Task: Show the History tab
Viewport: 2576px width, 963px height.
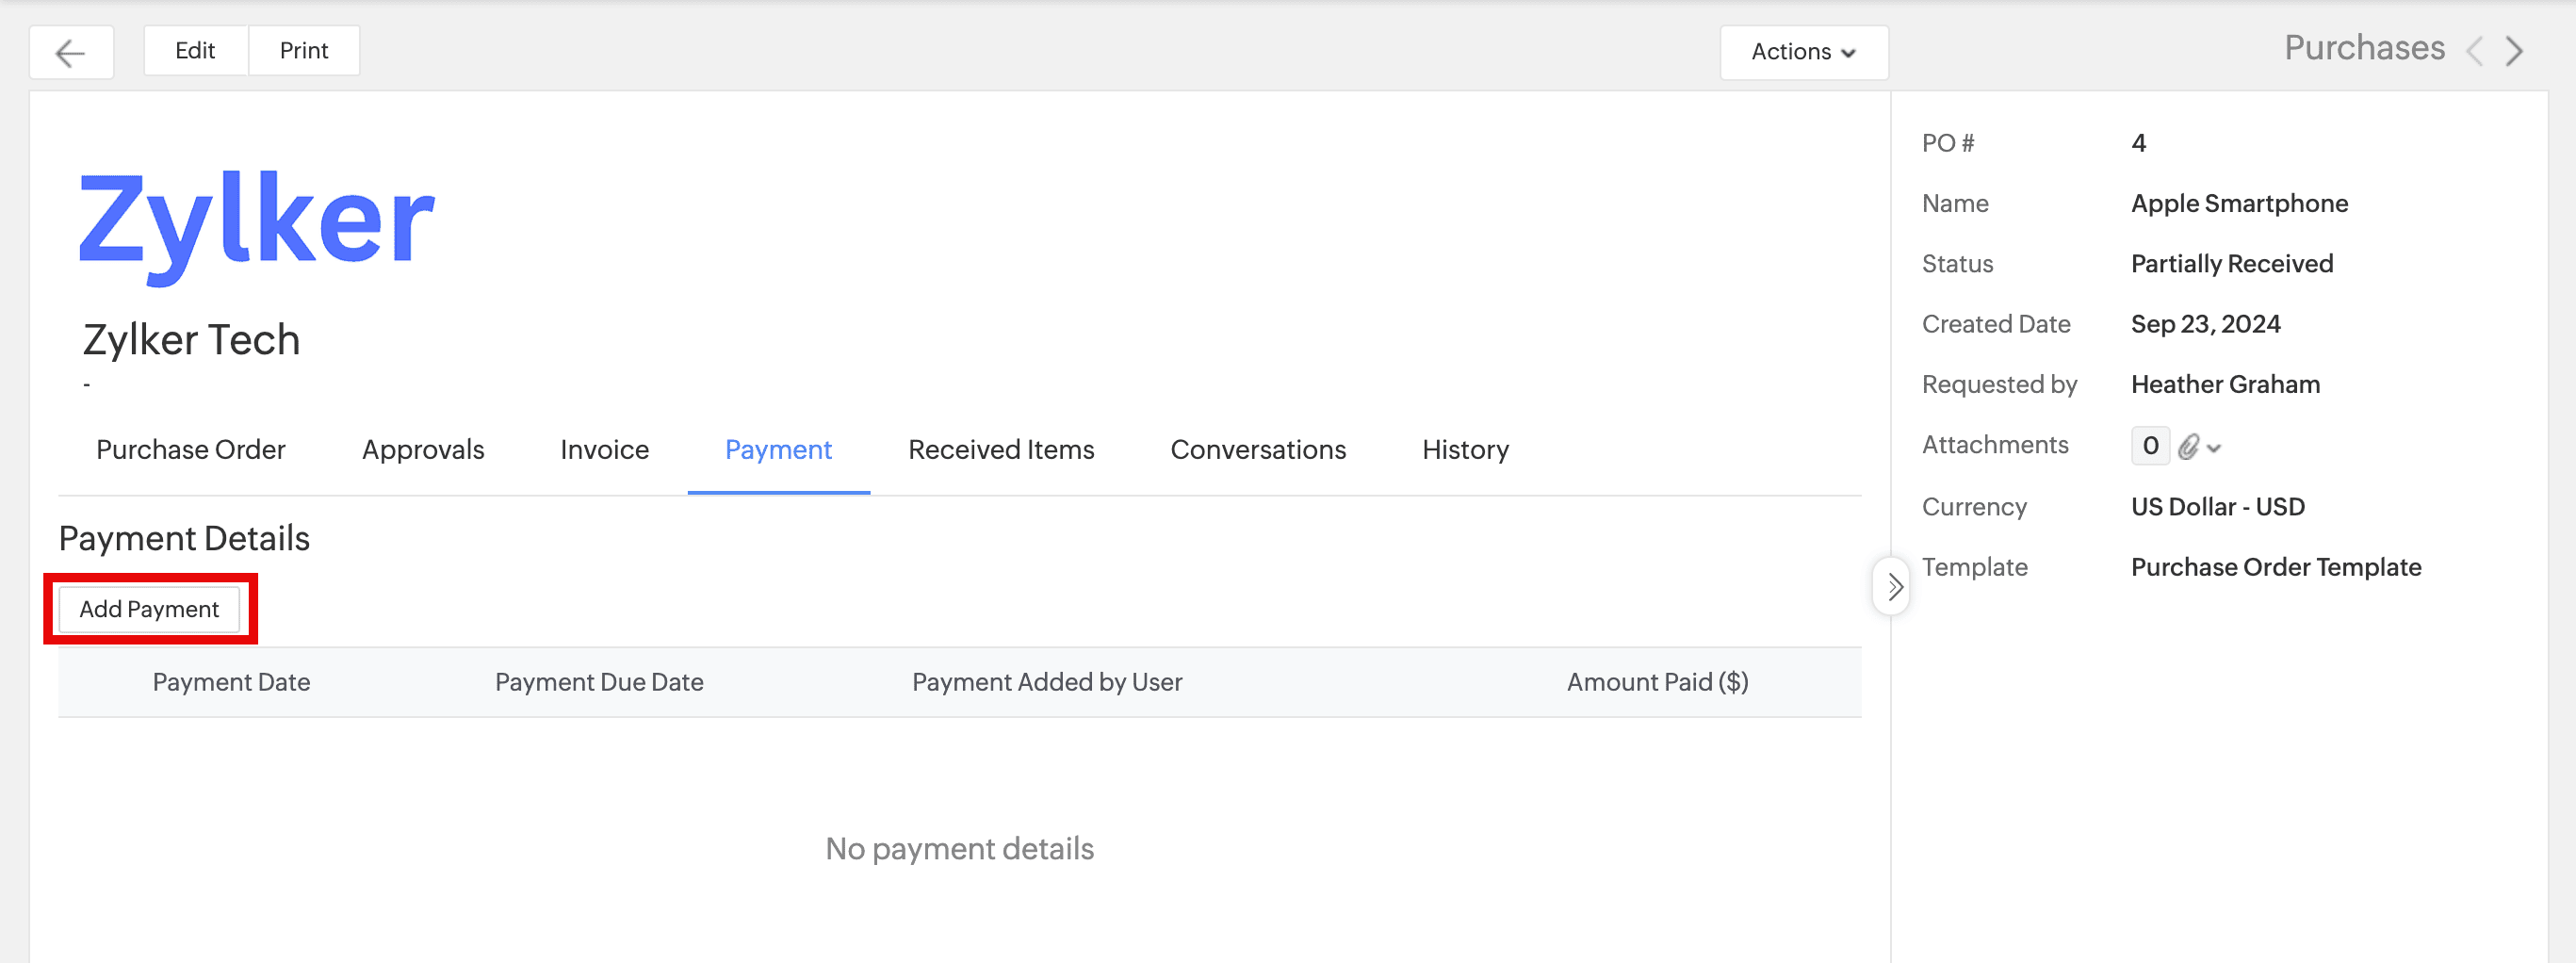Action: [1465, 450]
